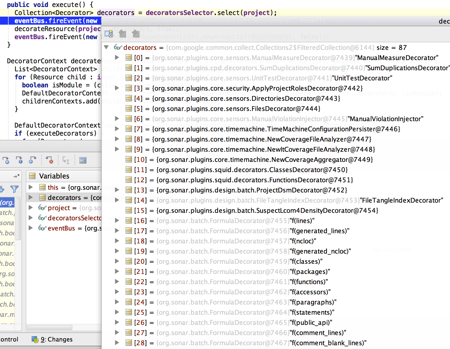Open the partially visible Control tab
This screenshot has width=450, height=349.
pyautogui.click(x=9, y=340)
